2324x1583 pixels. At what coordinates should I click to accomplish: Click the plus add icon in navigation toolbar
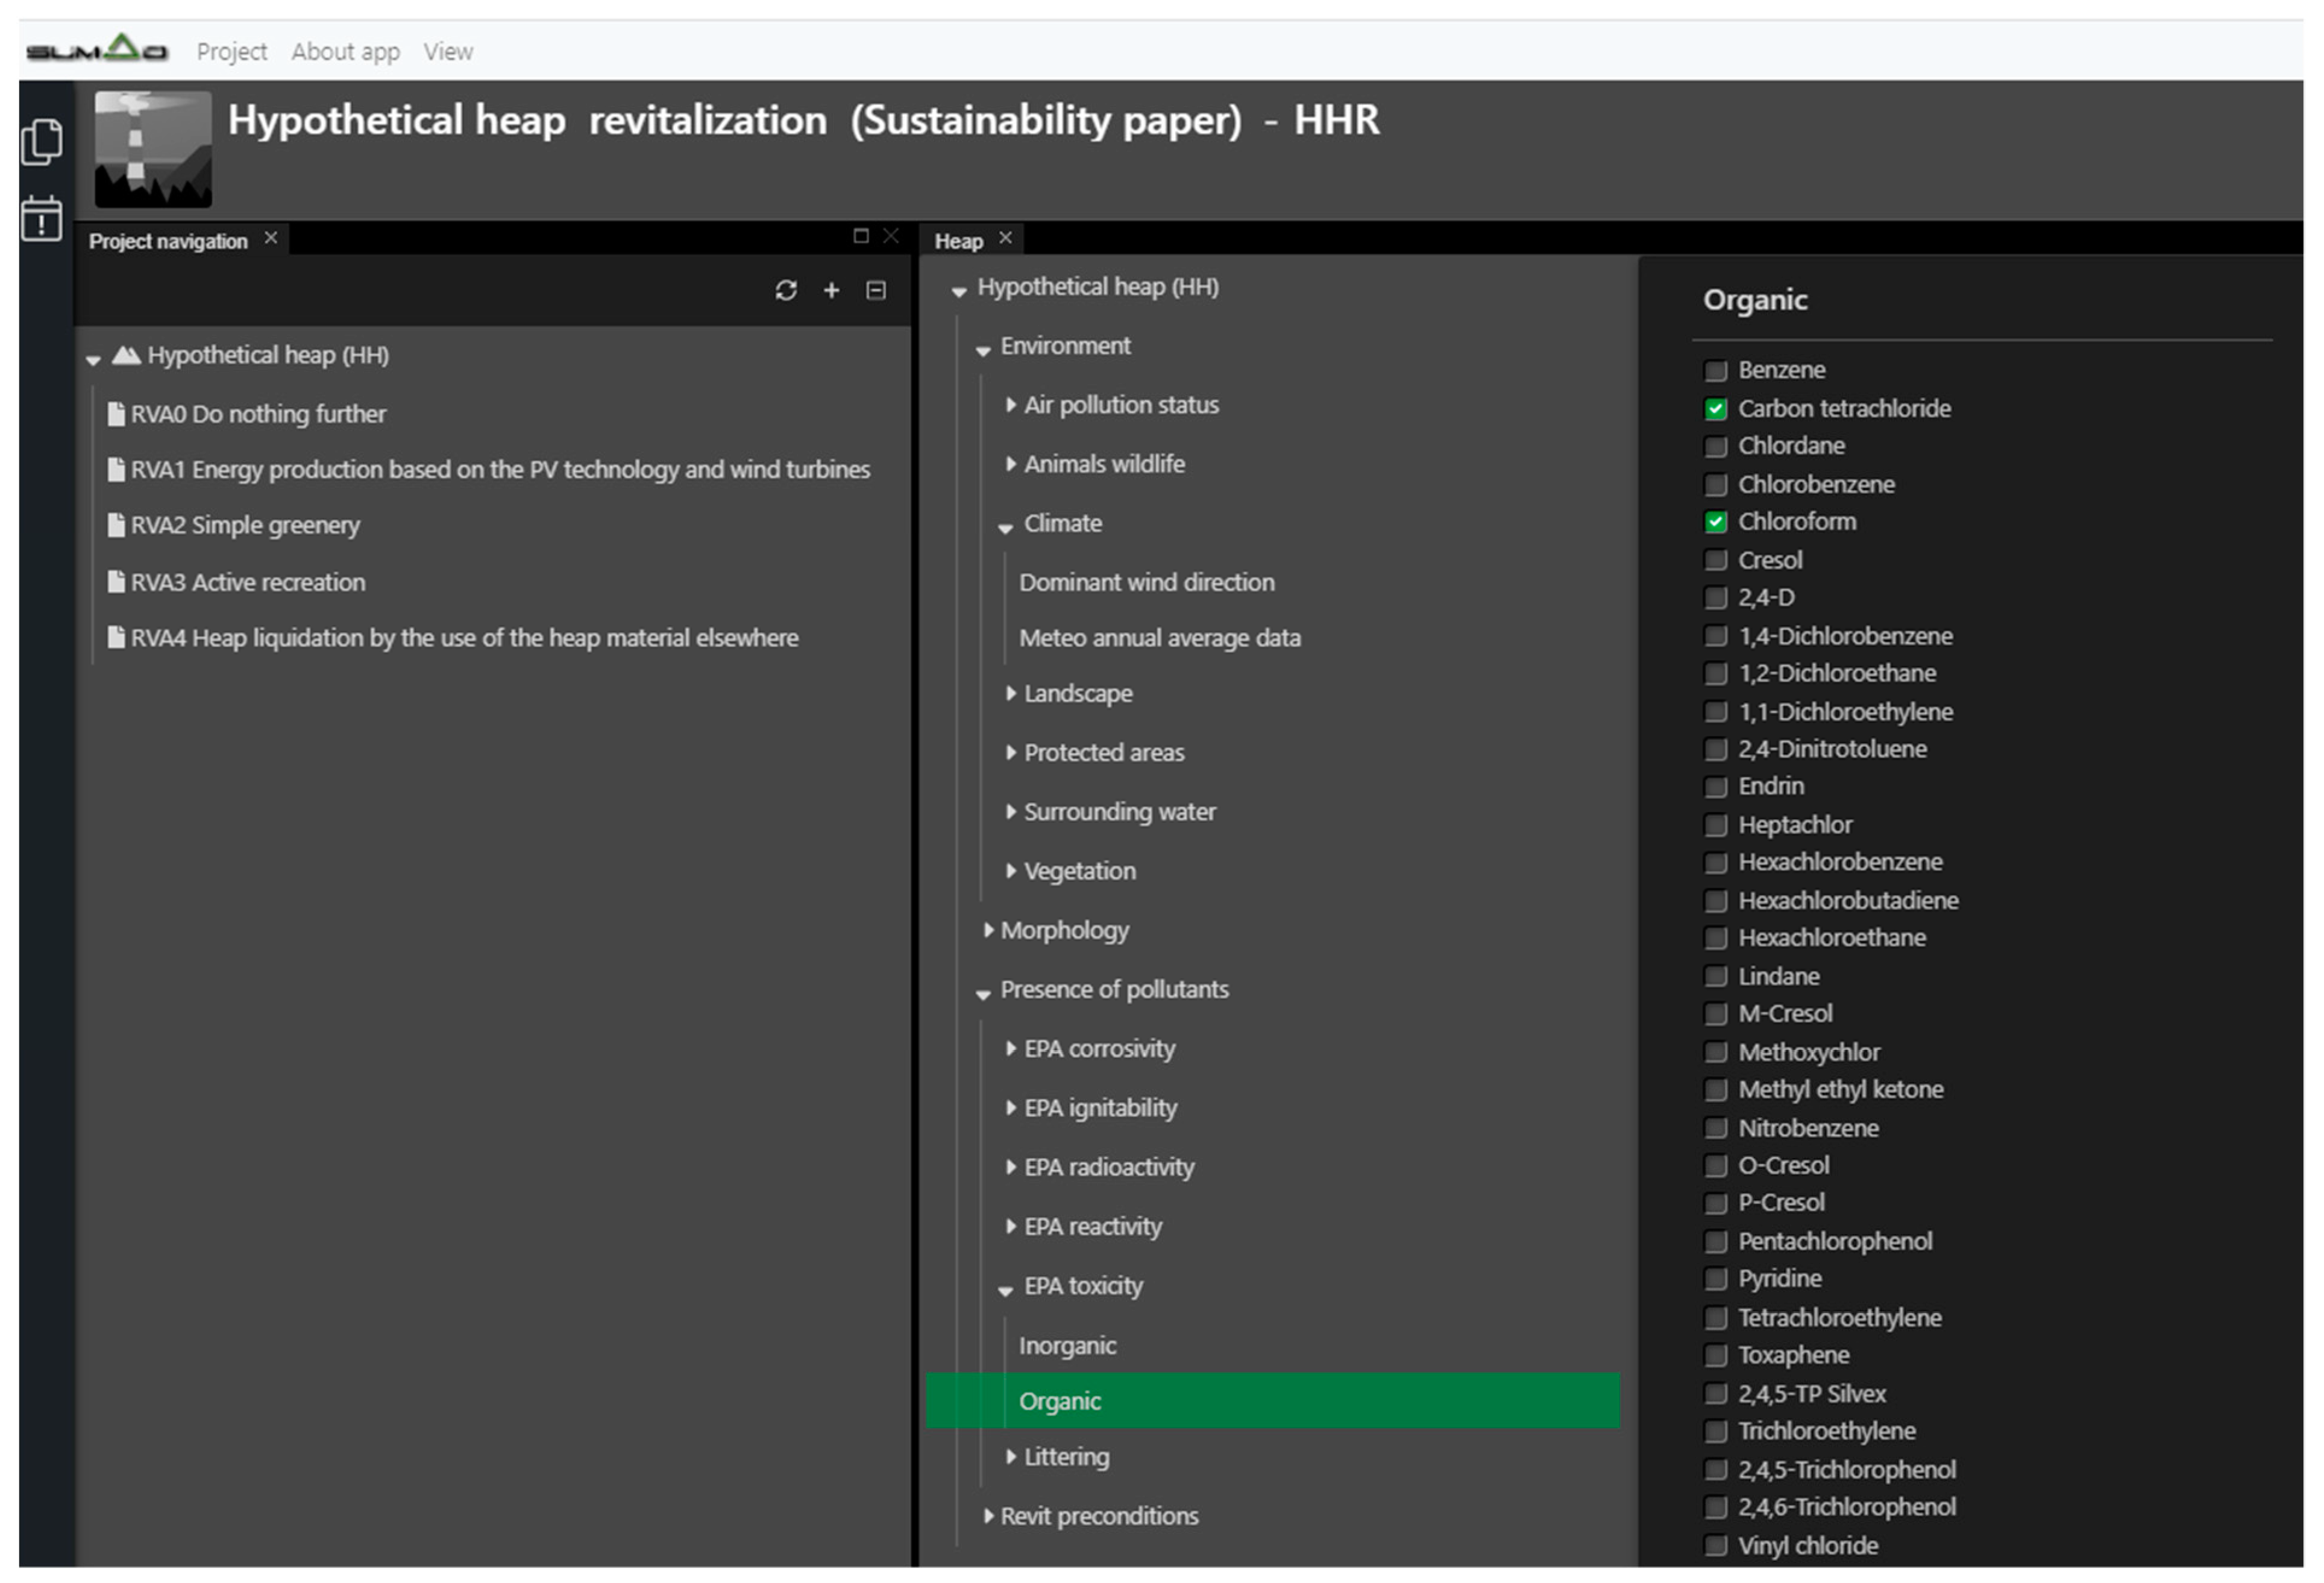coord(831,290)
